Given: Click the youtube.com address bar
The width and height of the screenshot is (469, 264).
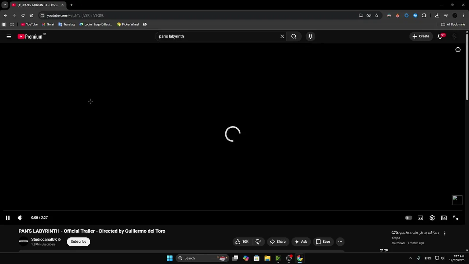Looking at the screenshot, I should point(198,15).
